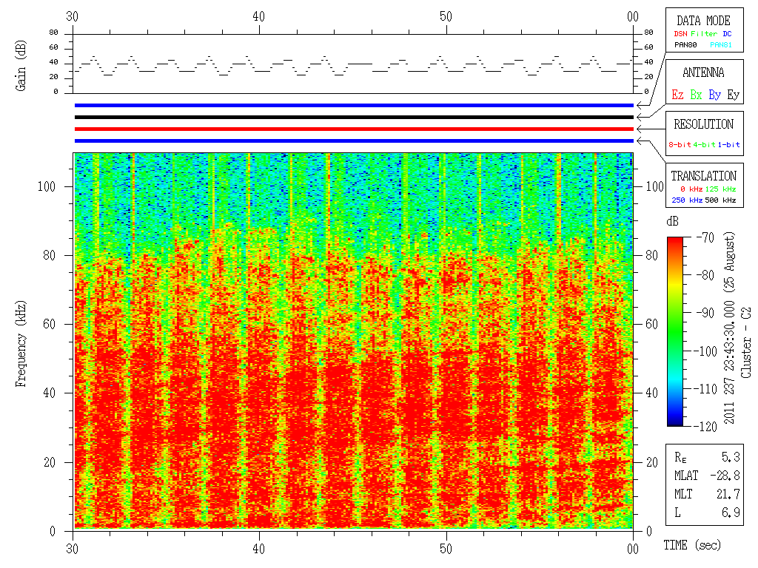The height and width of the screenshot is (568, 758).
Task: Click the Gain (dB) axis label
Action: [x=21, y=64]
